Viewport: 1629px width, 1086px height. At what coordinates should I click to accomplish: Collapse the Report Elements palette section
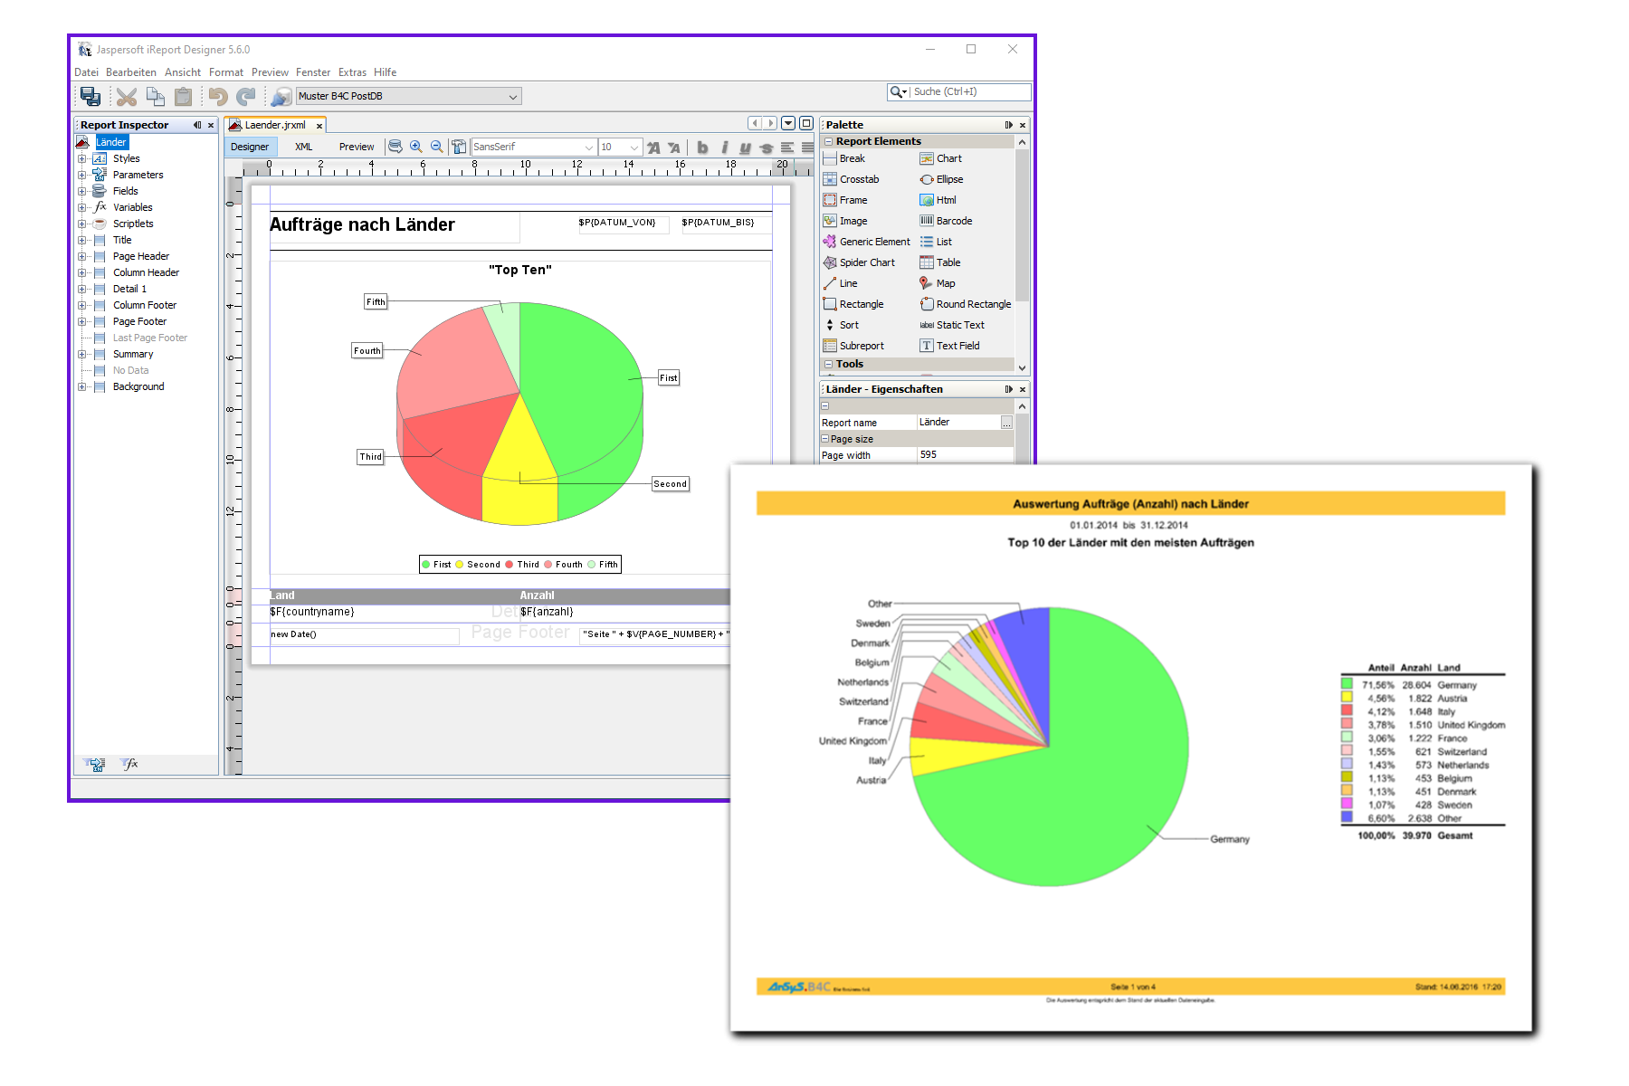tap(828, 141)
